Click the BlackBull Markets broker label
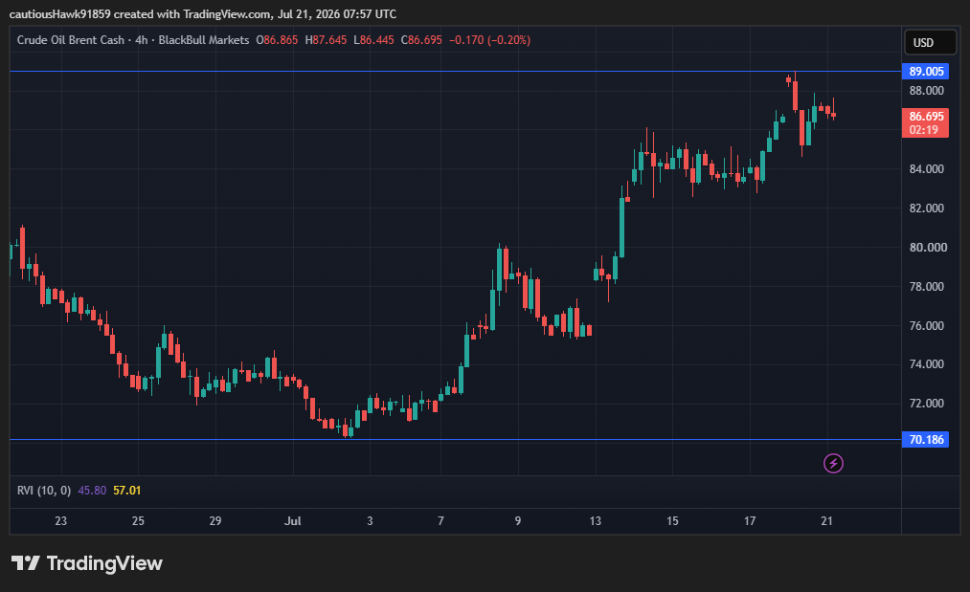The height and width of the screenshot is (592, 970). [x=204, y=40]
